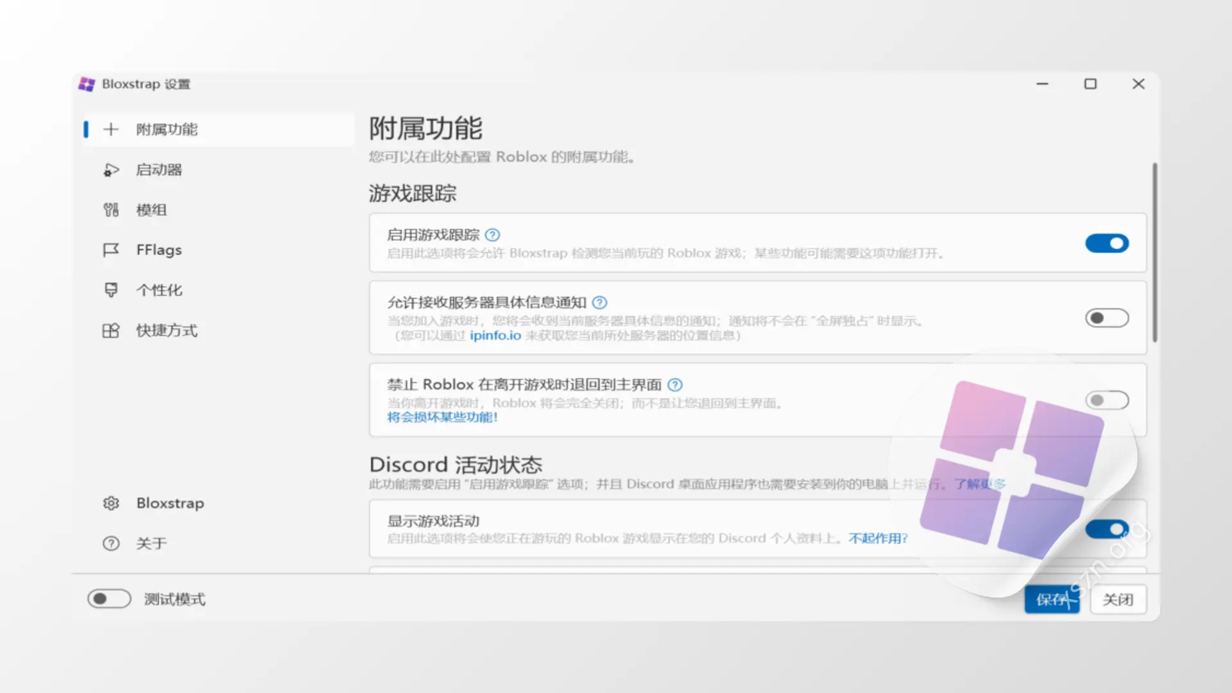The height and width of the screenshot is (693, 1232).
Task: Click the vertical scrollbar of settings list
Action: coord(1154,252)
